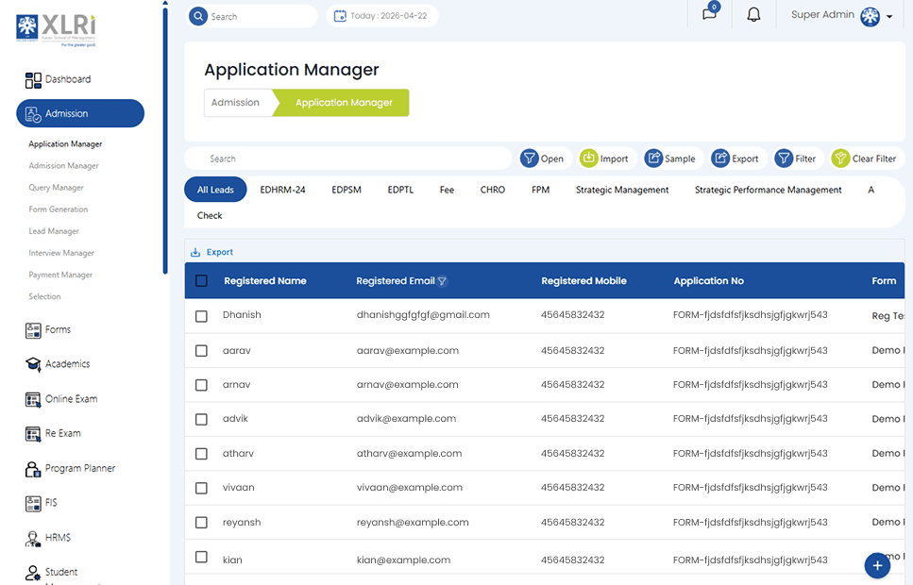Select the All Leads tab

tap(215, 190)
